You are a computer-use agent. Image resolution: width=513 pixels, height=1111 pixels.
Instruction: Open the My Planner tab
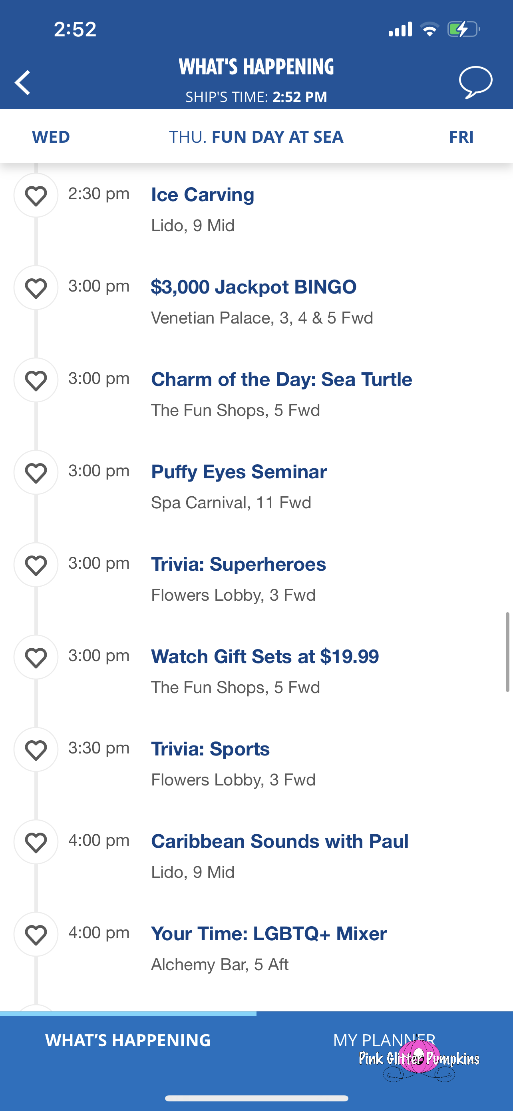[384, 1040]
